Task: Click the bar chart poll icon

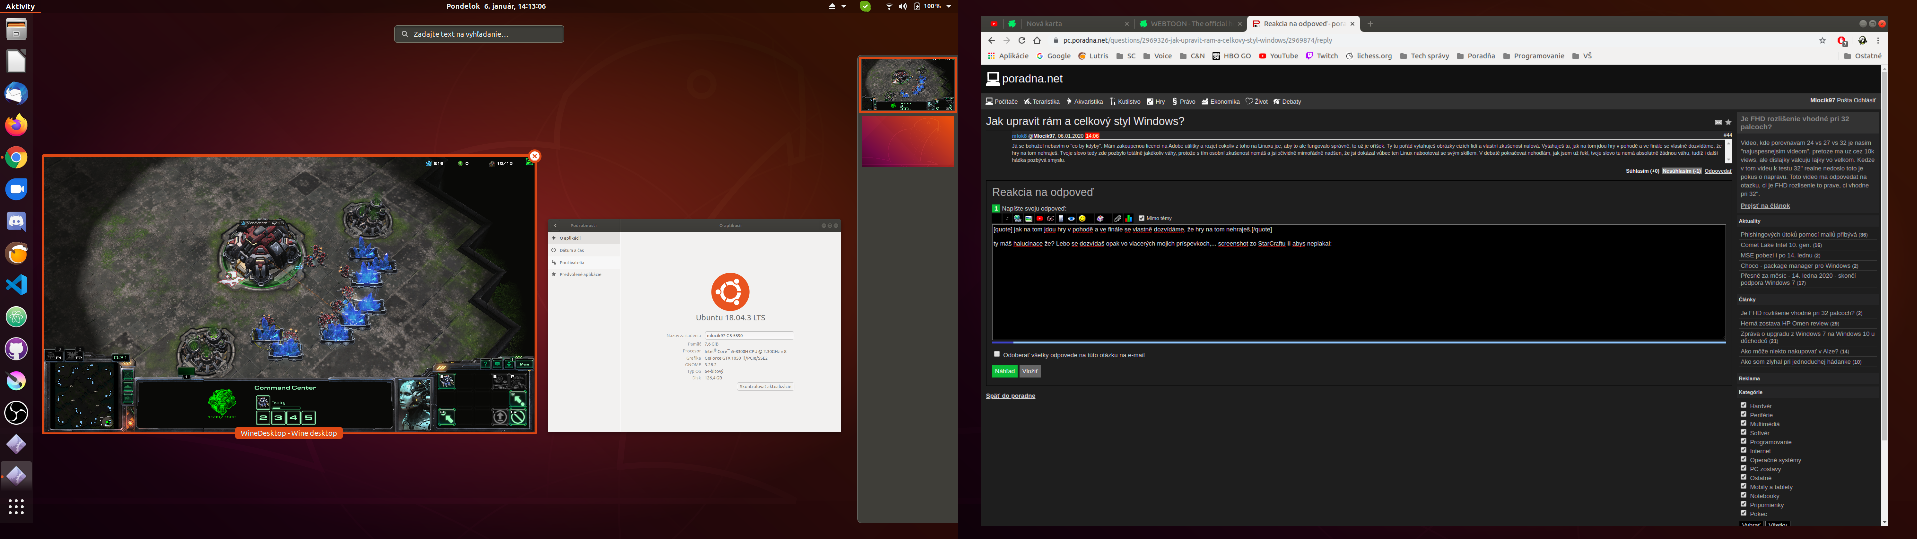Action: pos(1129,218)
